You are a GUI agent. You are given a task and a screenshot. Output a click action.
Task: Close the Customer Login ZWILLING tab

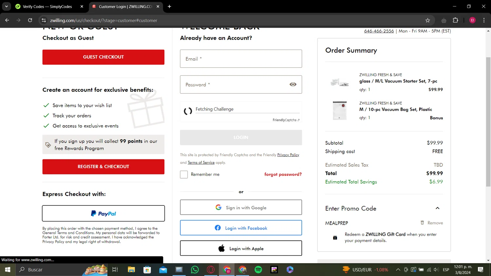click(158, 7)
